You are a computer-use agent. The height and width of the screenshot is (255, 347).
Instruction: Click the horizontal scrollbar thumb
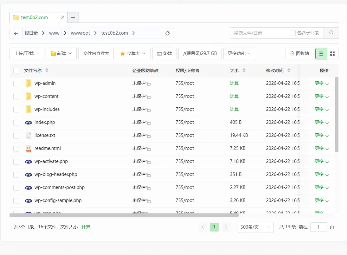124,215
